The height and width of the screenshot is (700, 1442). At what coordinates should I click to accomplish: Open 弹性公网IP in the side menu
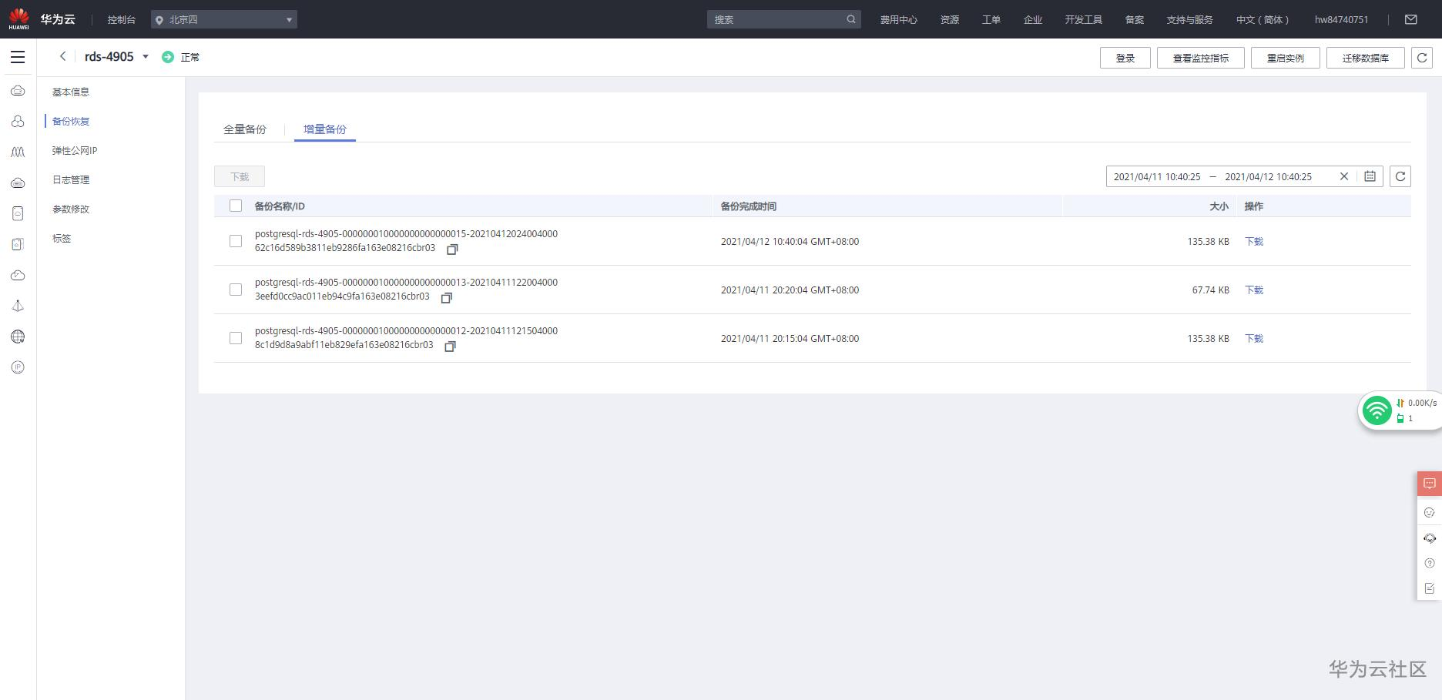point(75,150)
